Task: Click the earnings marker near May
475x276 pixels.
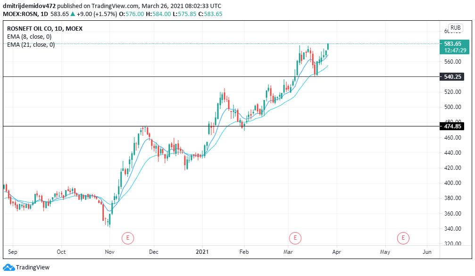Action: click(x=403, y=238)
